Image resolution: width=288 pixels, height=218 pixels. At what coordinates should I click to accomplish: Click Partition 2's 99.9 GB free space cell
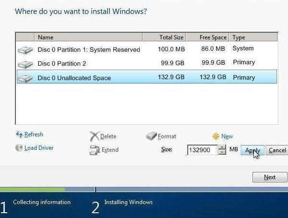point(213,63)
